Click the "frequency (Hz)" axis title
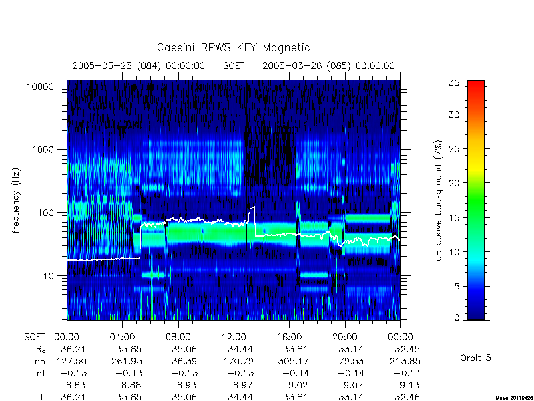534x401 pixels. pos(16,201)
